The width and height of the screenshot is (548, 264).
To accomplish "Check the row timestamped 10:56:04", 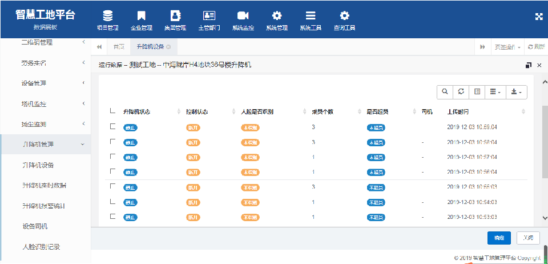I will (112, 171).
